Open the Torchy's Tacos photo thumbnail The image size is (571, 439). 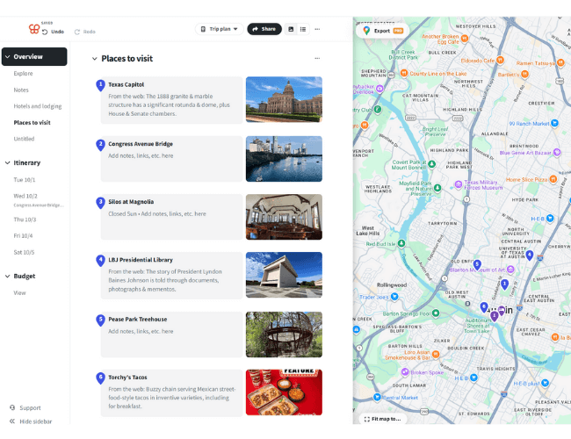[284, 392]
